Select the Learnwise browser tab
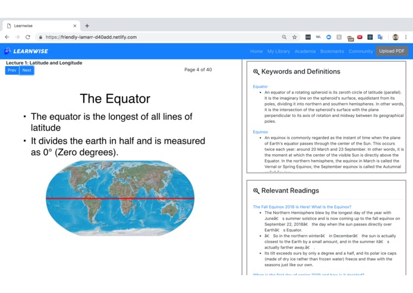The width and height of the screenshot is (413, 293). click(x=42, y=26)
